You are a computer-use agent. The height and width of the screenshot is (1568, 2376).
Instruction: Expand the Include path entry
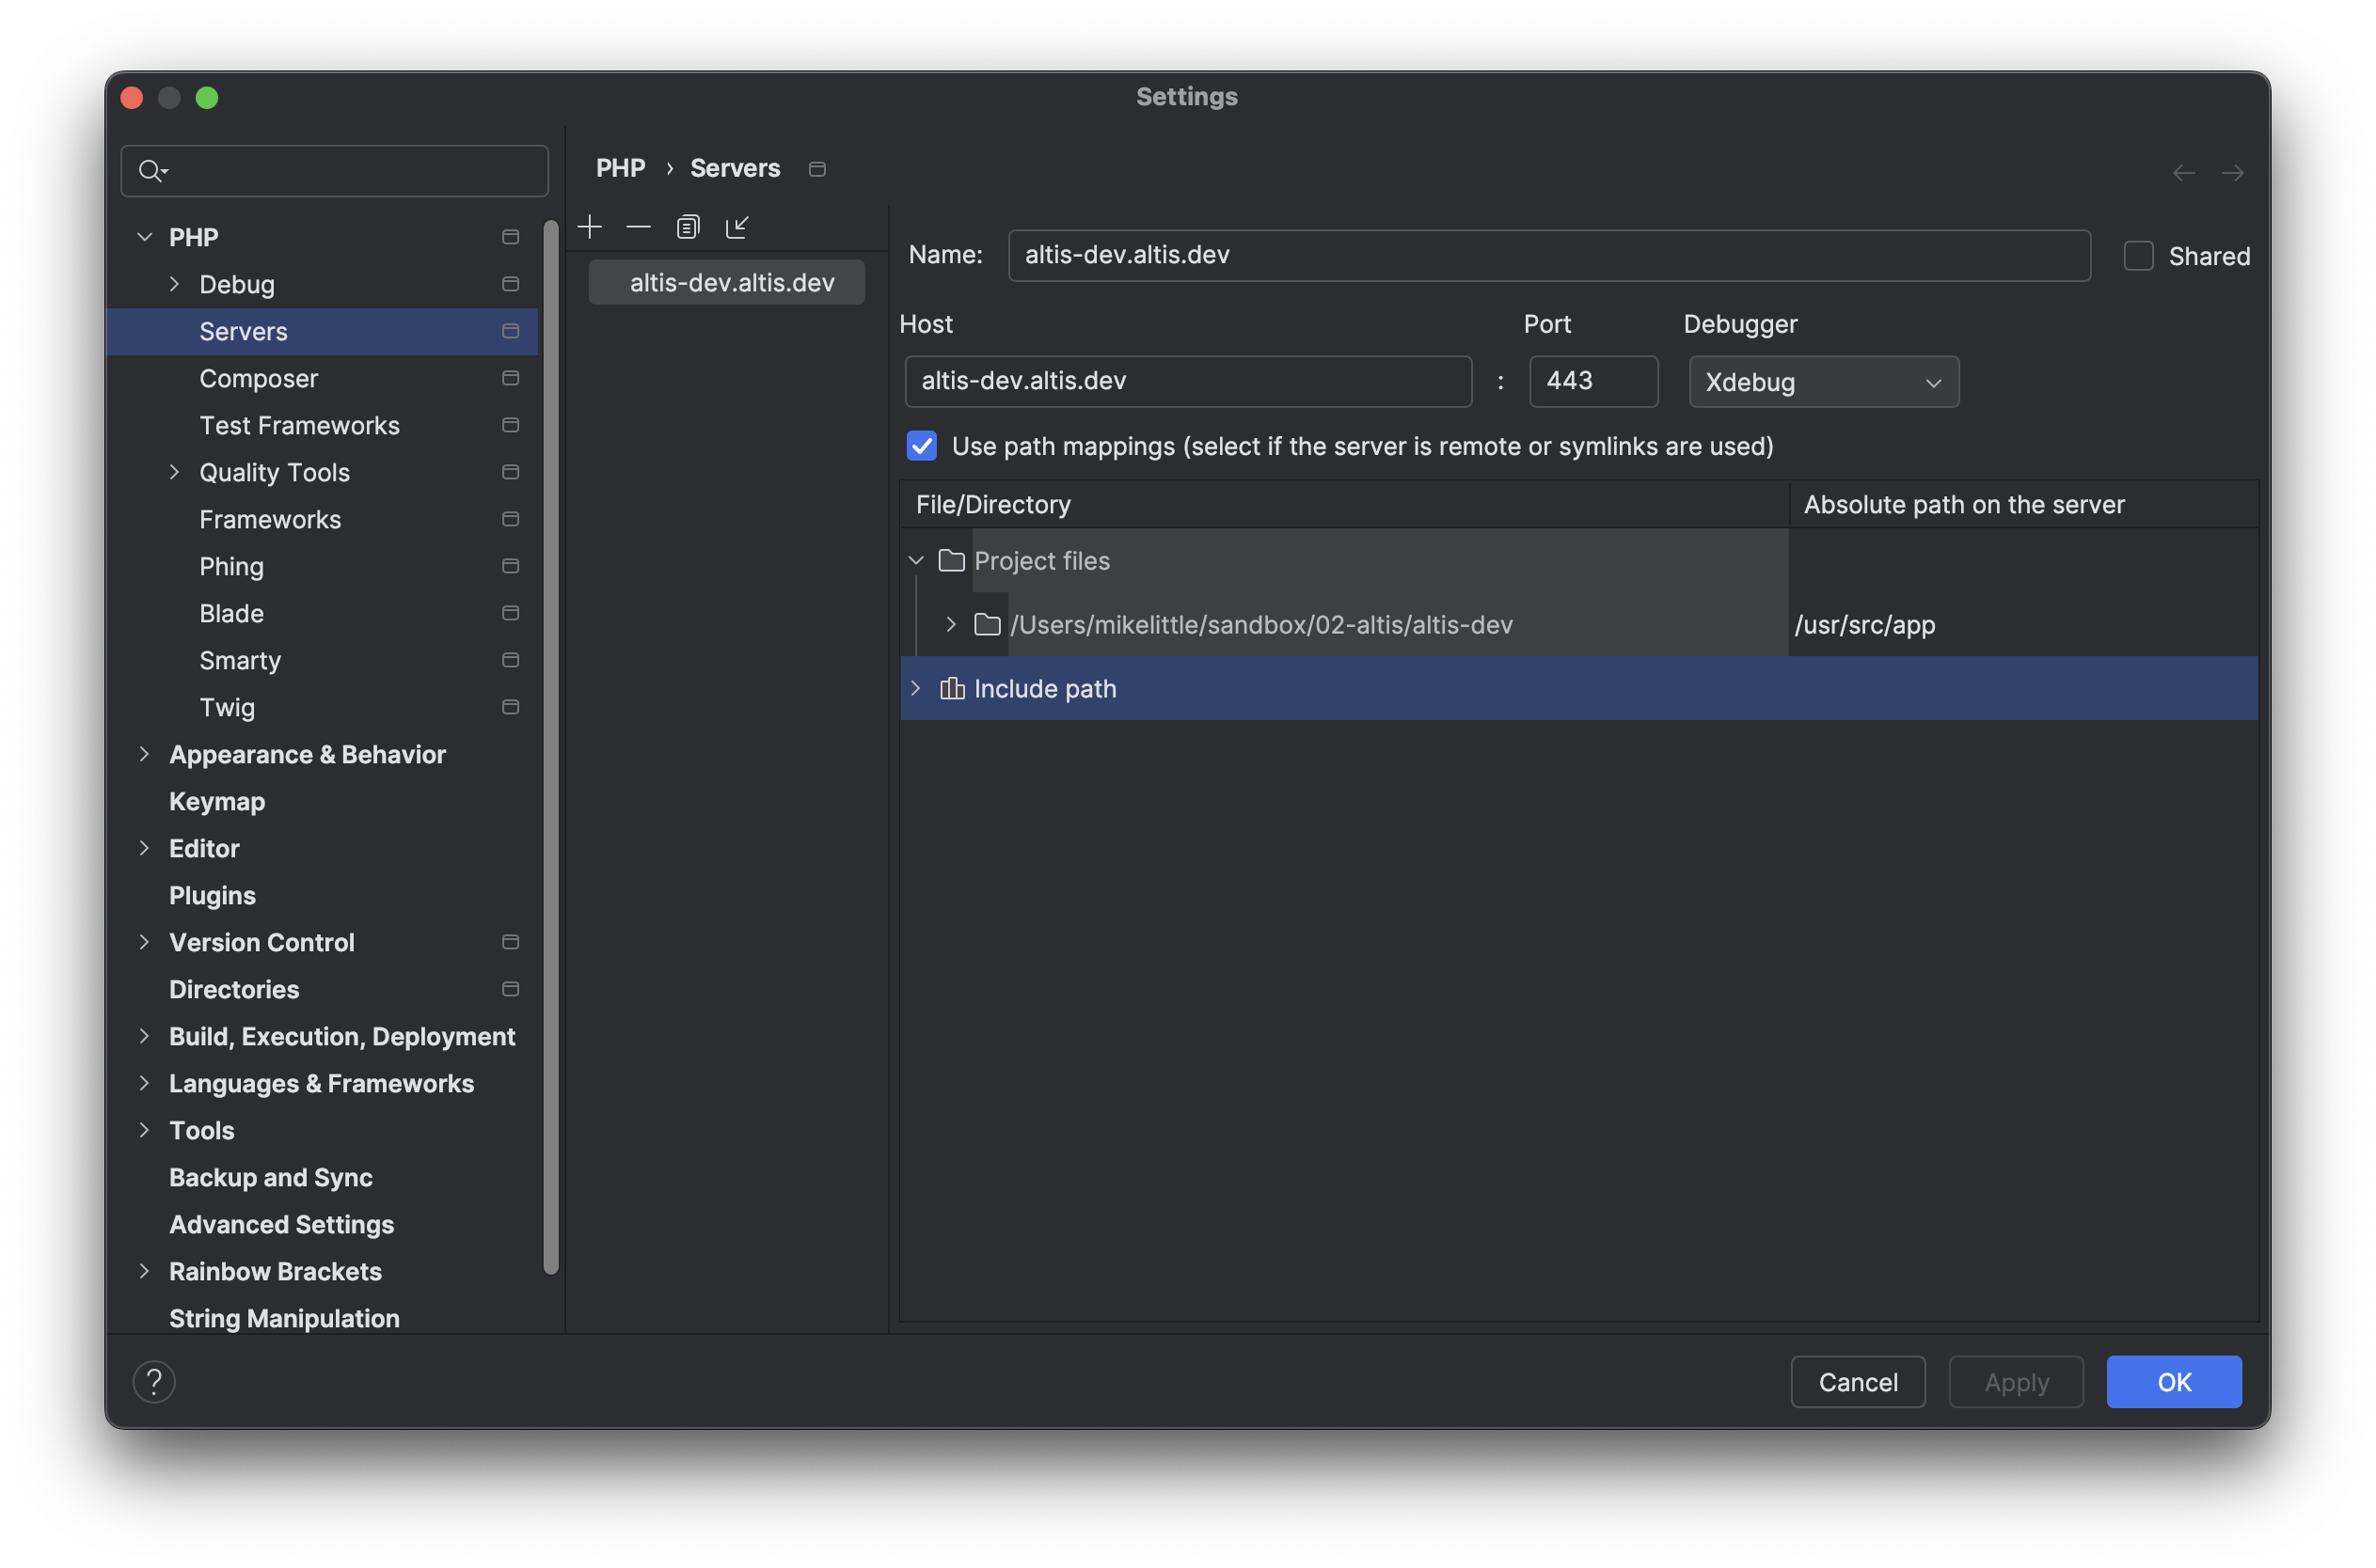[x=915, y=688]
